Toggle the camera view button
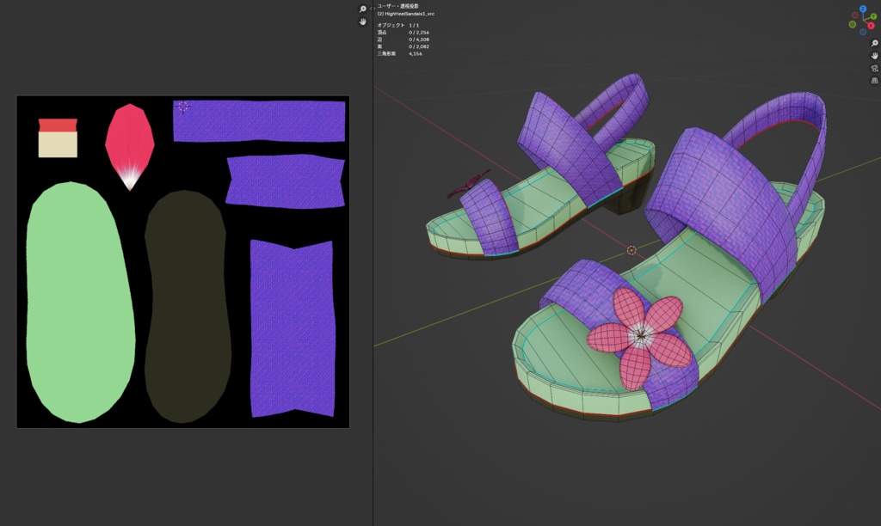The width and height of the screenshot is (881, 526). [873, 68]
